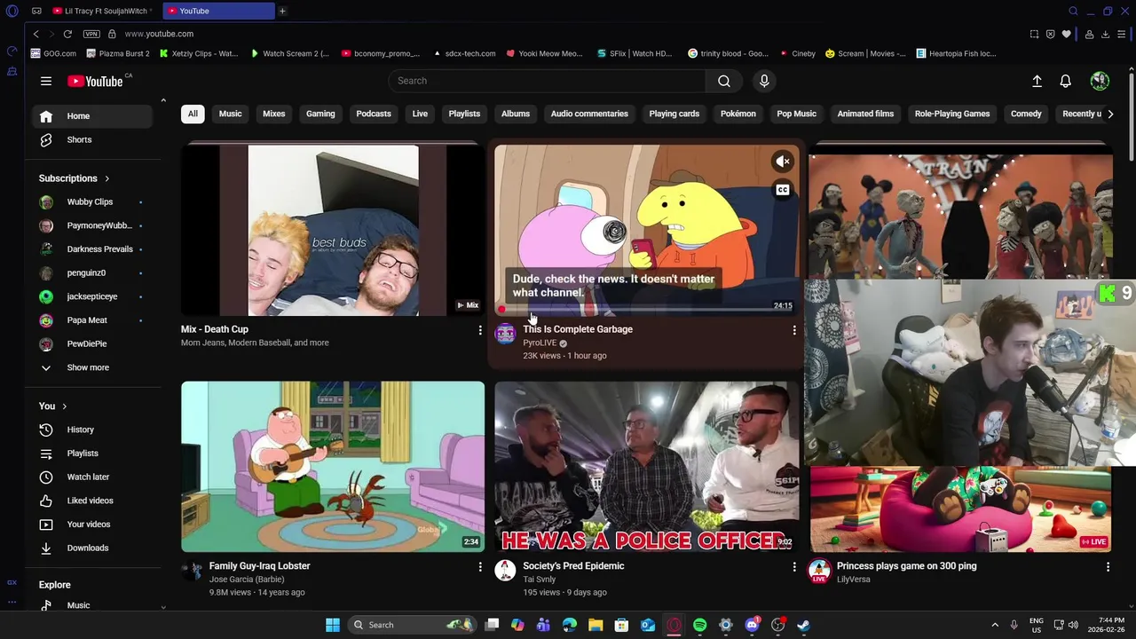Click the search magnifier button

724,81
